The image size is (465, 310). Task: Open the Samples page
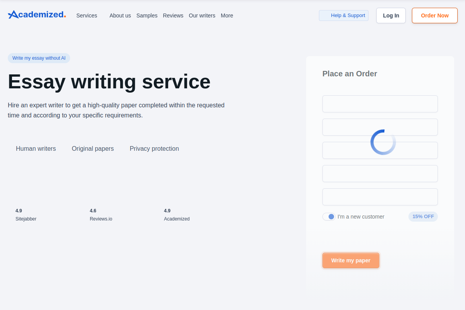coord(147,15)
